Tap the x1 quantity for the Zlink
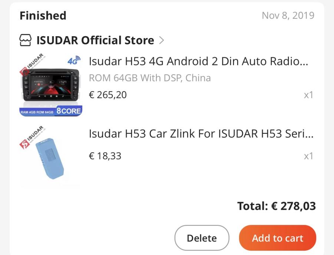 pyautogui.click(x=308, y=156)
